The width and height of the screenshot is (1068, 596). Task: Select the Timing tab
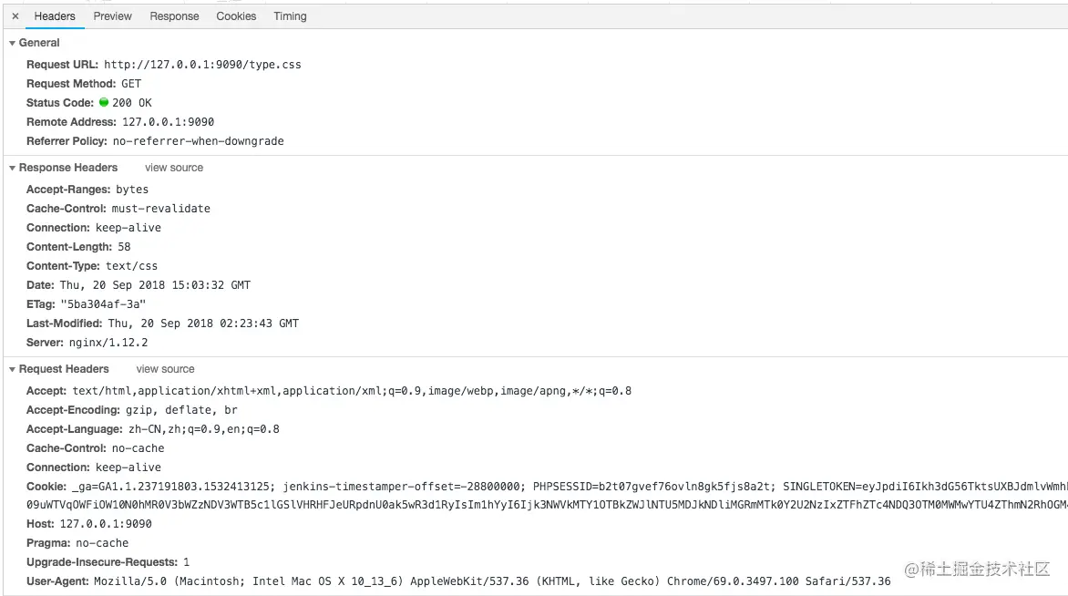click(x=290, y=16)
